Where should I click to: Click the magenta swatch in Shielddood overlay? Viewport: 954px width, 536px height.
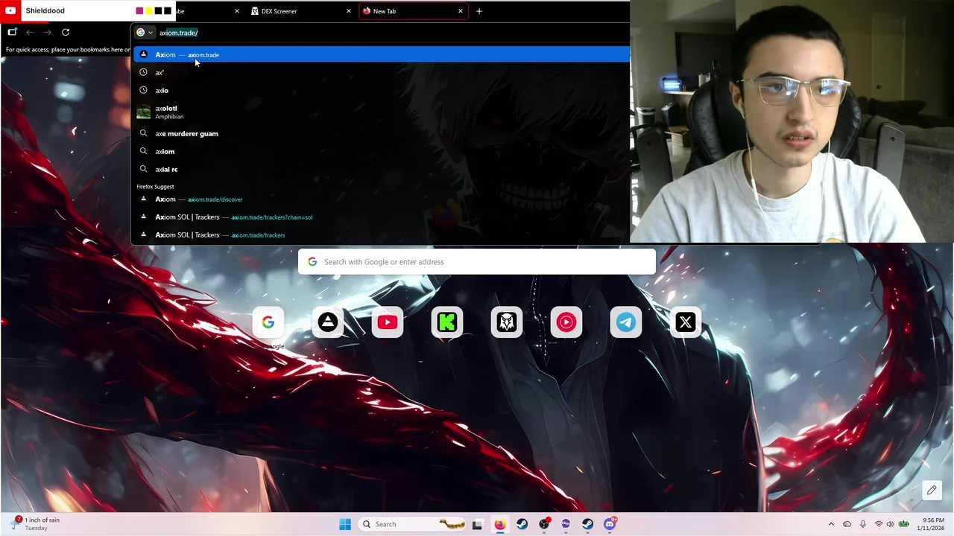[x=139, y=10]
